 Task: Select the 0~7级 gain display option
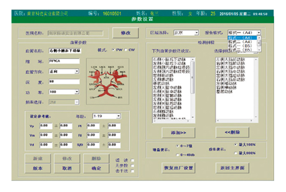[177, 146]
